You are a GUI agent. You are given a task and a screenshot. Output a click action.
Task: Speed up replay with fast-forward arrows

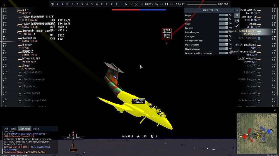click(x=157, y=4)
